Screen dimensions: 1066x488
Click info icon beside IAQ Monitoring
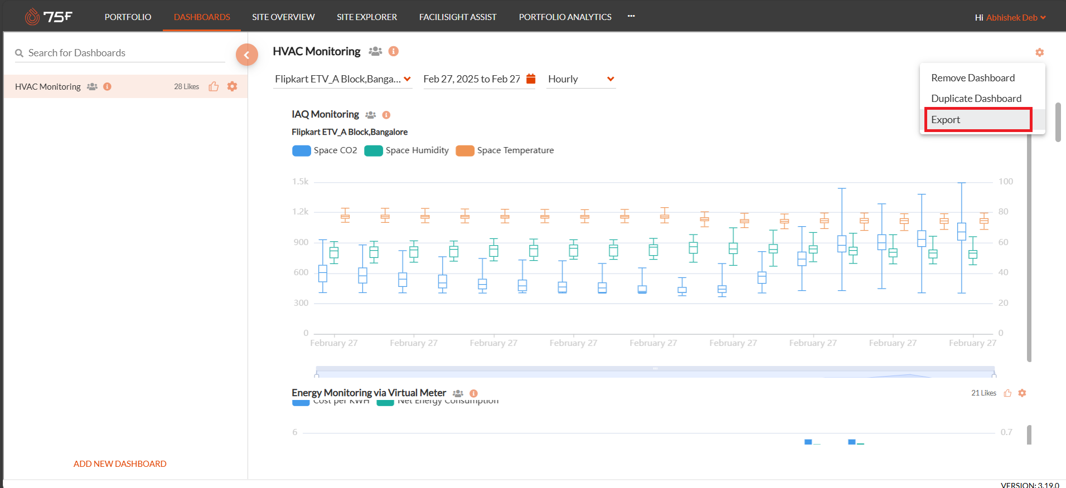coord(386,115)
